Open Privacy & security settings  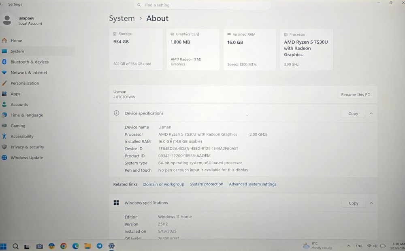38,147
